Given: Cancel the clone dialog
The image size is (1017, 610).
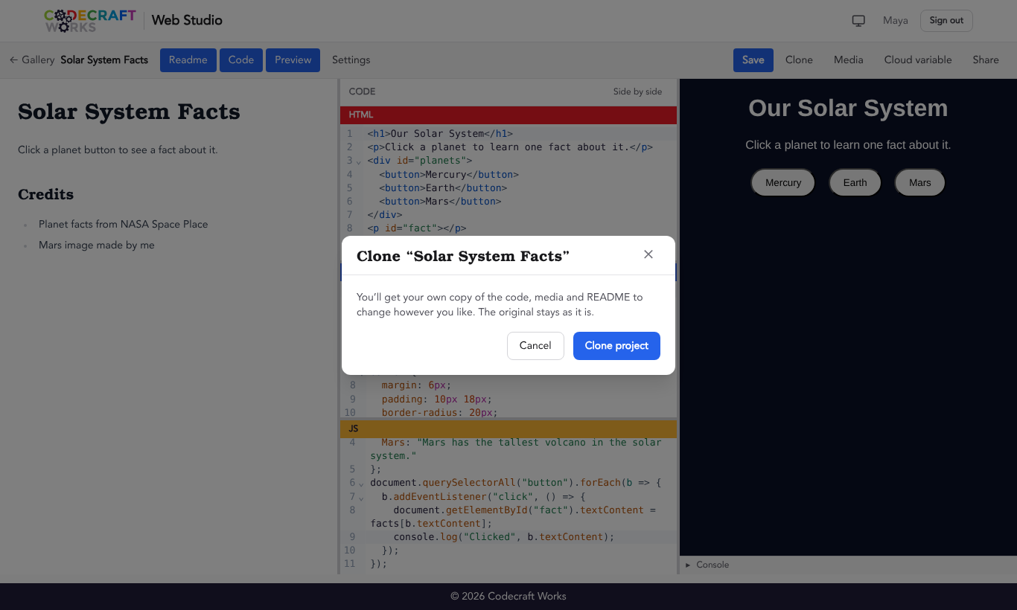Looking at the screenshot, I should (x=535, y=346).
